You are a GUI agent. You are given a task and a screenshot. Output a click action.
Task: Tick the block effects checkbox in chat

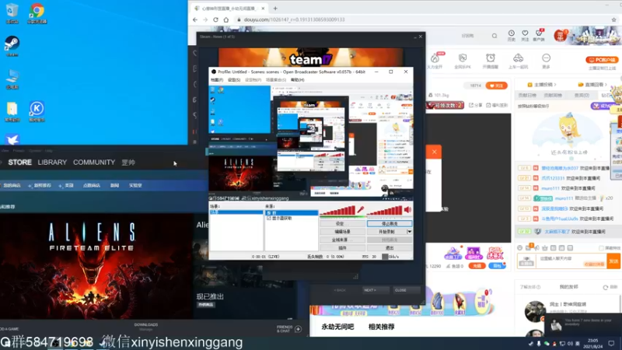click(601, 248)
